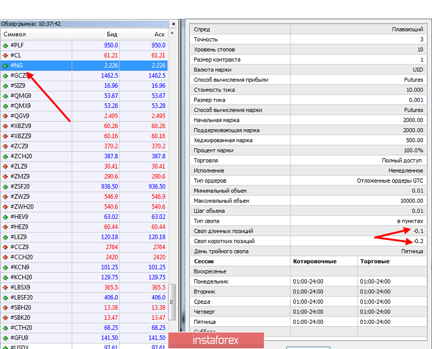432x349 pixels.
Task: Click the up arrow icon beside #KCN9
Action: pyautogui.click(x=5, y=267)
